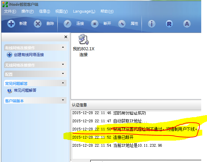The height and width of the screenshot is (162, 207).
Task: Open the Language(L) menu
Action: (x=84, y=11)
